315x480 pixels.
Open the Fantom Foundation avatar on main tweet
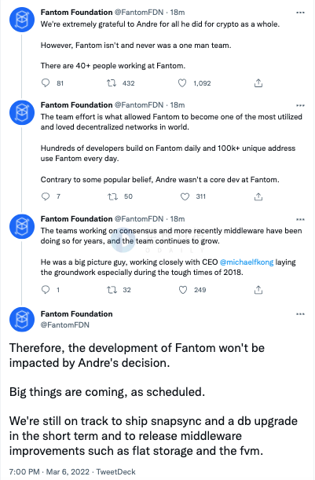(x=22, y=319)
